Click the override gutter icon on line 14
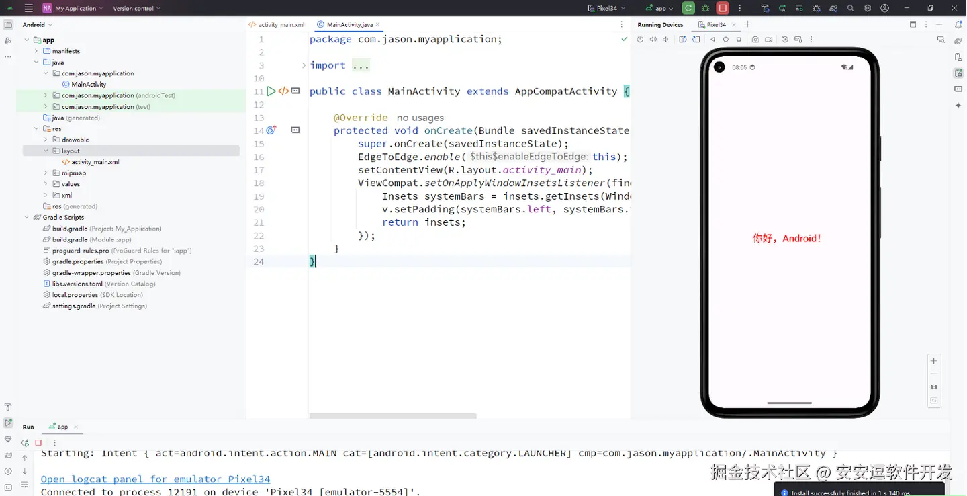Screen dimensions: 967x496 tap(271, 130)
